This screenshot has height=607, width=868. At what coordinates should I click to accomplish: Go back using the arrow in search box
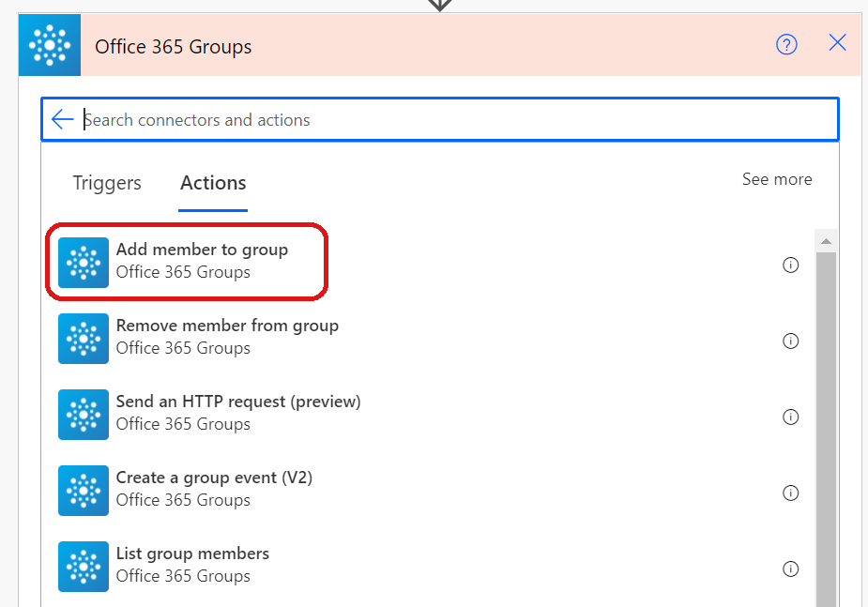(x=62, y=119)
